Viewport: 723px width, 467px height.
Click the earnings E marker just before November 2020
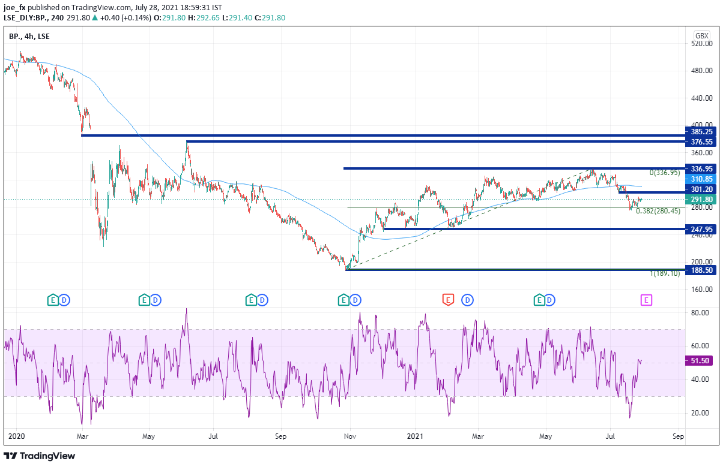343,299
